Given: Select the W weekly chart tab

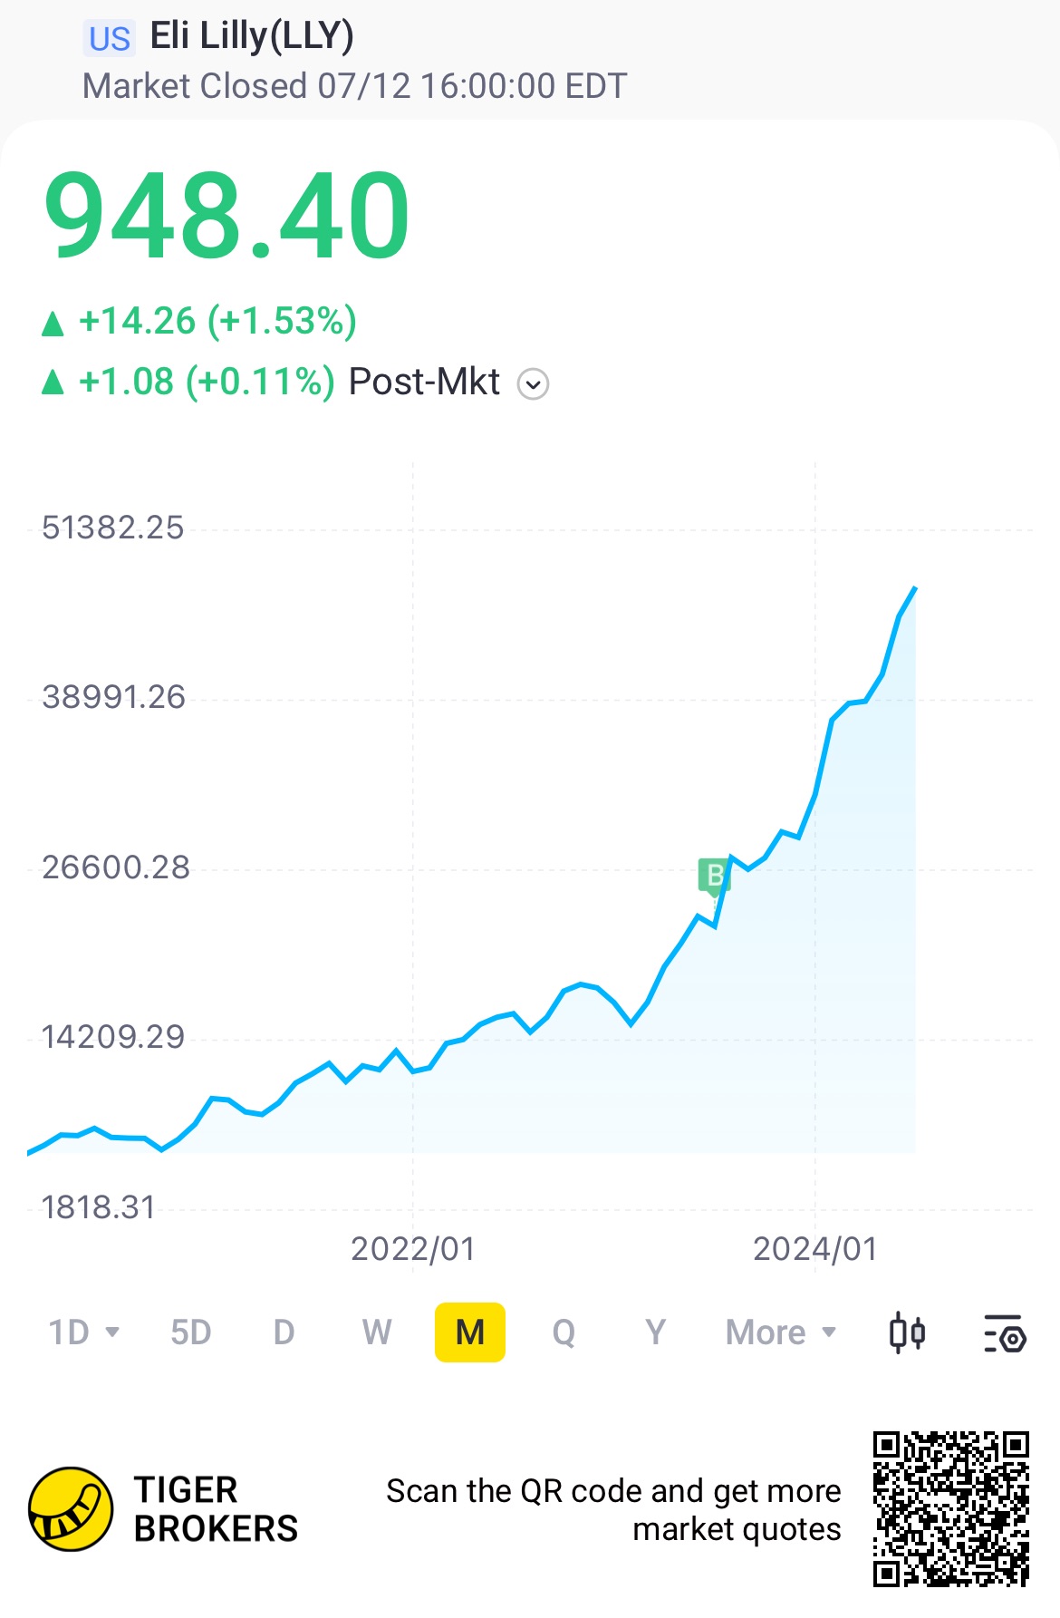Looking at the screenshot, I should coord(377,1332).
